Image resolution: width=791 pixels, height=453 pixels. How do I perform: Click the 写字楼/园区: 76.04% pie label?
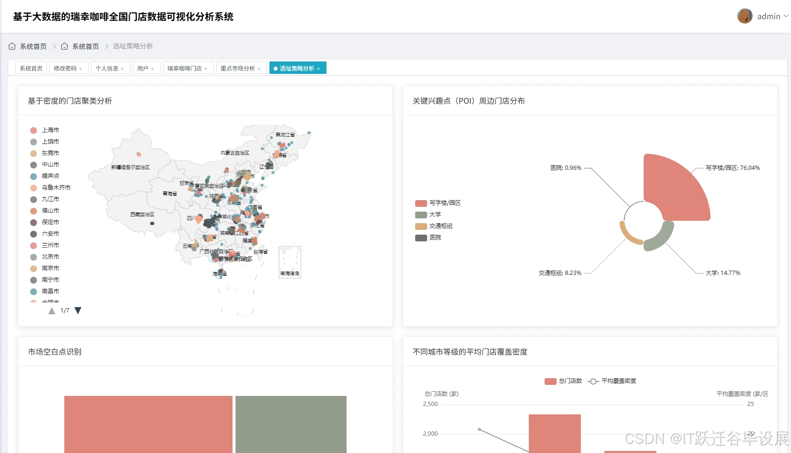(x=733, y=168)
